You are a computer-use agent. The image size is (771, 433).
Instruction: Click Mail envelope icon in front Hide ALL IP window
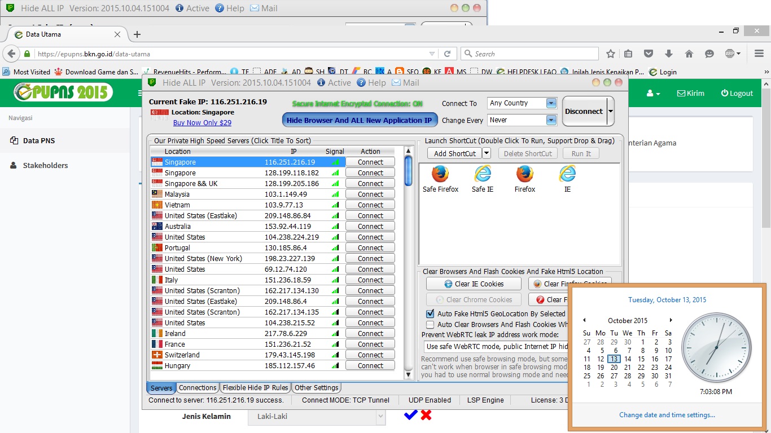coord(396,83)
